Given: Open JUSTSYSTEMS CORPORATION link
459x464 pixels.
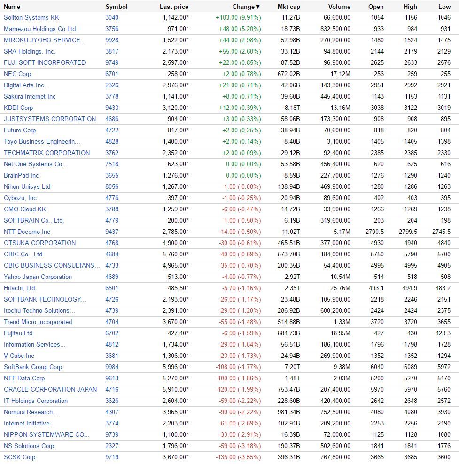Looking at the screenshot, I should tap(50, 119).
